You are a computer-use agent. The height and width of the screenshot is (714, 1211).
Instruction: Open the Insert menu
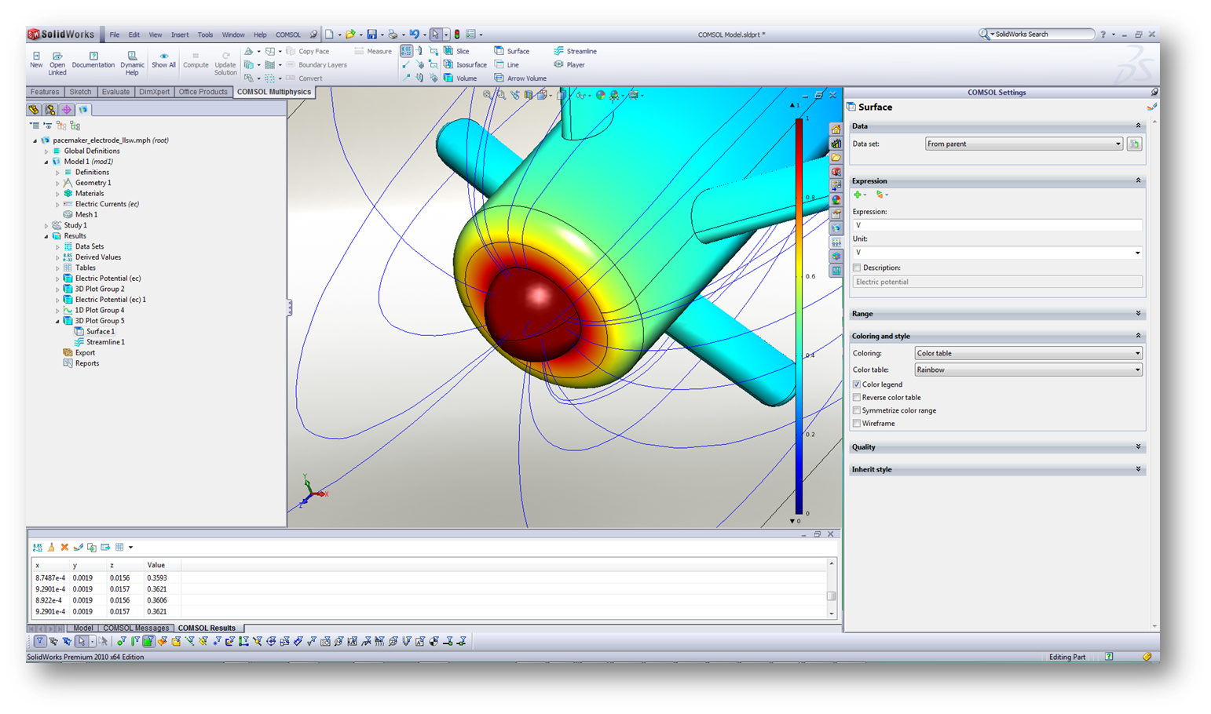coord(180,35)
